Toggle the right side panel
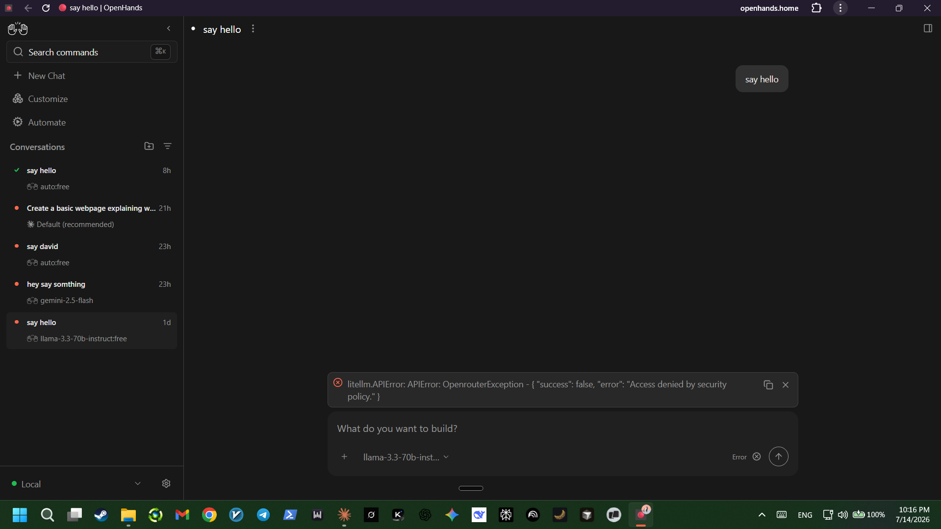The width and height of the screenshot is (941, 529). 928,28
